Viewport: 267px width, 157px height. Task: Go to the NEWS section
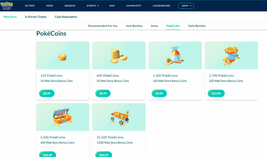(x=50, y=6)
